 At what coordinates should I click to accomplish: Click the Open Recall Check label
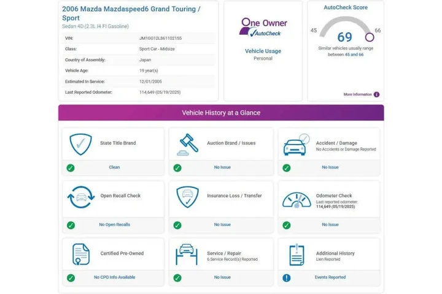(120, 195)
